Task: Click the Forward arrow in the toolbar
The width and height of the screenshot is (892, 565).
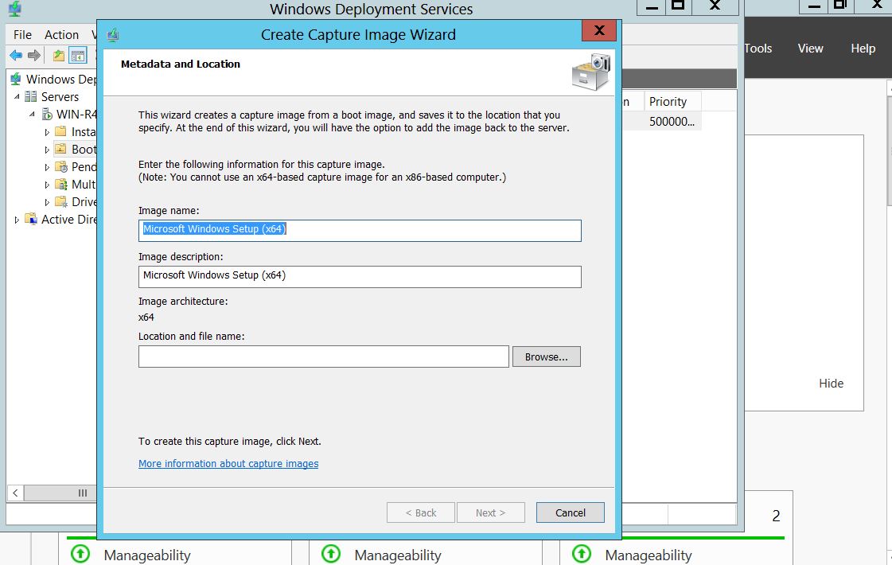Action: point(33,56)
